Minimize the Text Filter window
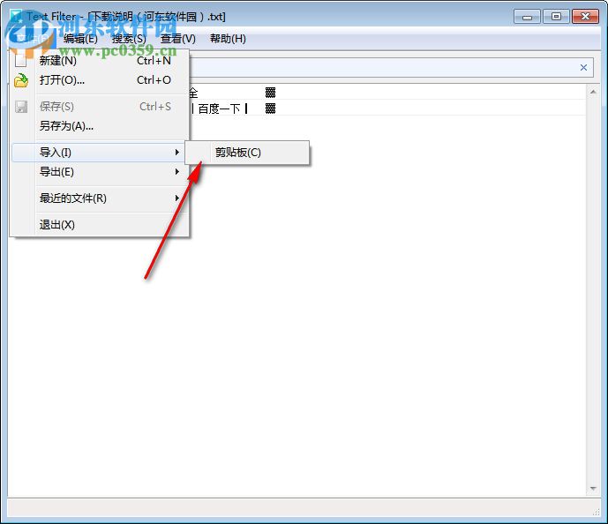The width and height of the screenshot is (608, 524). (x=527, y=17)
